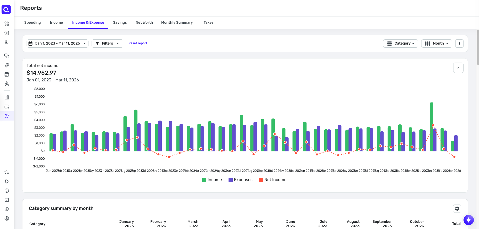Viewport: 479px width, 229px height.
Task: Open the calendar icon in the sidebar
Action: coord(7,74)
